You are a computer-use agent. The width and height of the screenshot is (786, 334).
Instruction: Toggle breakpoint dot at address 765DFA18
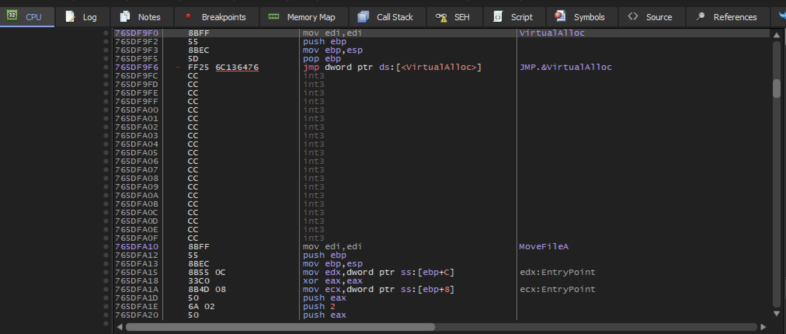106,281
